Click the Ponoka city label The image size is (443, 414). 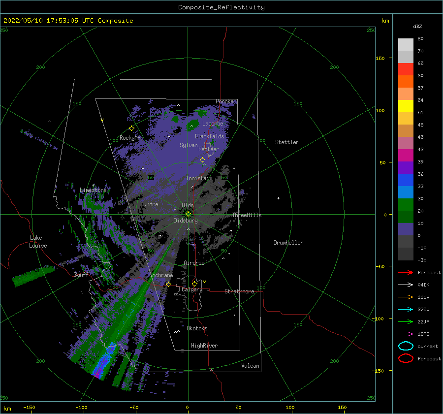tap(224, 101)
